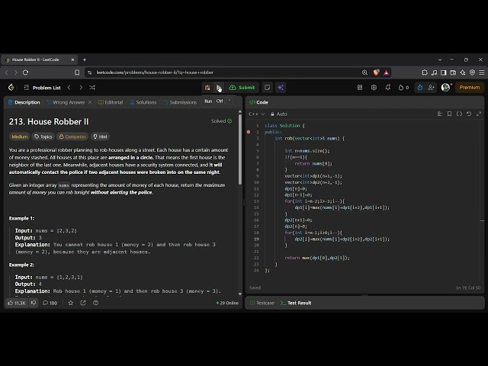Open the Submissions tab
Image resolution: width=488 pixels, height=366 pixels.
[x=180, y=102]
